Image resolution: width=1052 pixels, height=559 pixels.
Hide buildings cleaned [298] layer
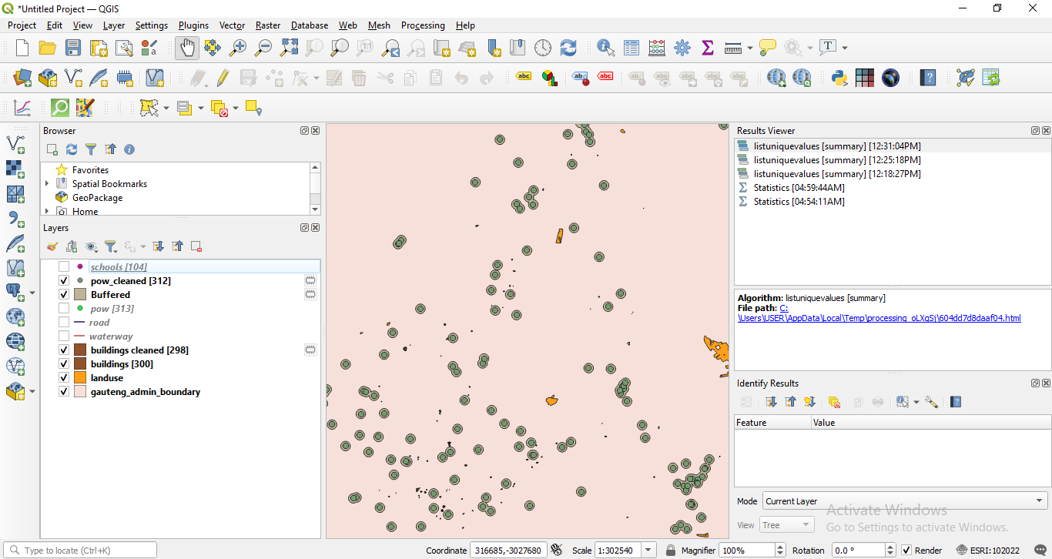pos(64,350)
